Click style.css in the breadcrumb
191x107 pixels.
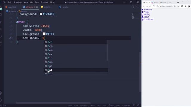point(13,11)
